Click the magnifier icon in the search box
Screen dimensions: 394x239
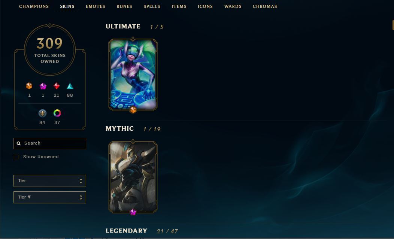[19, 143]
